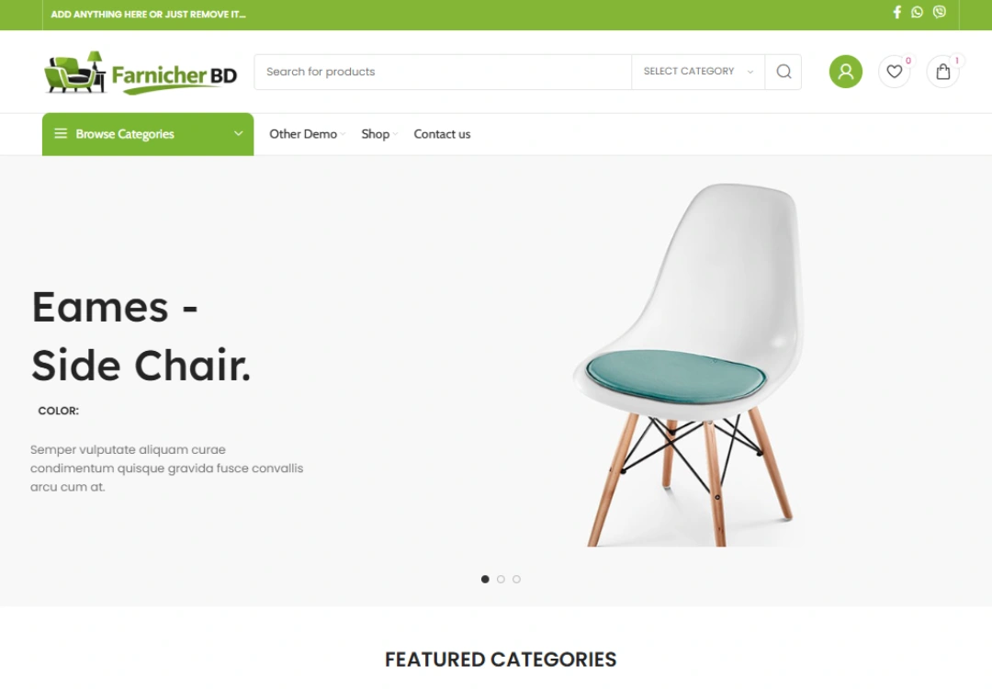Image resolution: width=992 pixels, height=689 pixels.
Task: Open the Viber icon in top bar
Action: click(940, 11)
